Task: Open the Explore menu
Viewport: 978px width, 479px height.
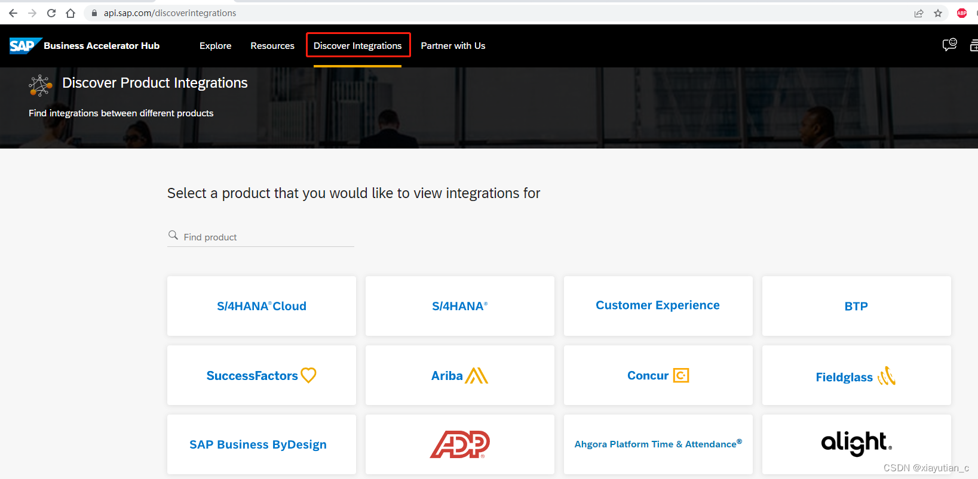Action: coord(215,46)
